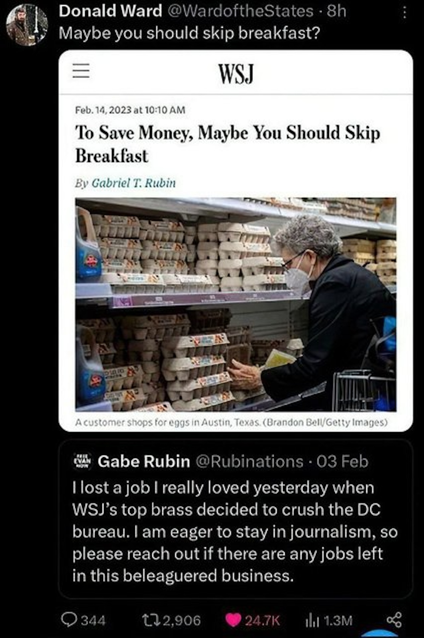Open Donald Ward display name link
424x638 pixels.
(x=110, y=11)
